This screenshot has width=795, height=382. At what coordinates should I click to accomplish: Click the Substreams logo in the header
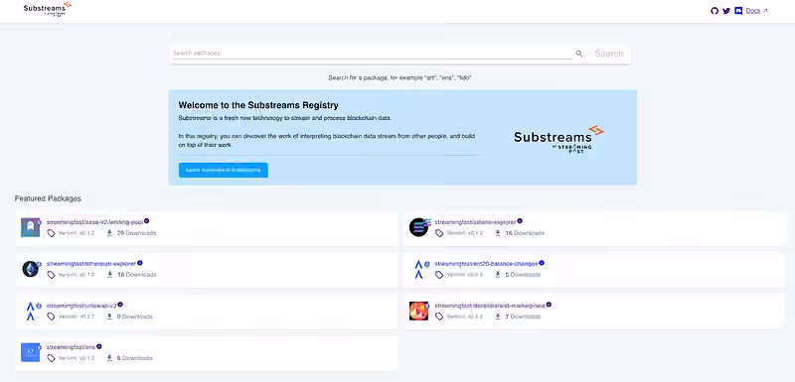(x=47, y=9)
